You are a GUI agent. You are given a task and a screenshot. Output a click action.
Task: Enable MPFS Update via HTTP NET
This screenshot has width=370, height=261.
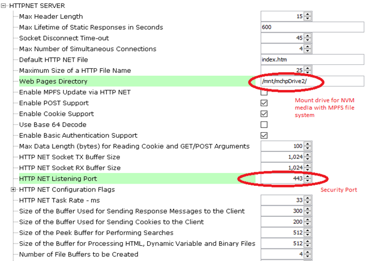pos(264,92)
